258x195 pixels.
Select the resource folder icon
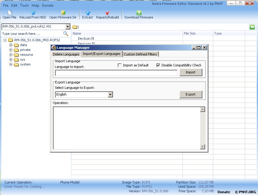point(16,55)
